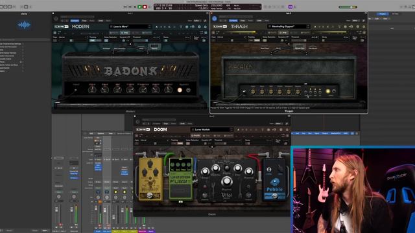Open the View dropdown in Modern window
Image resolution: width=415 pixels, height=233 pixels.
197,21
